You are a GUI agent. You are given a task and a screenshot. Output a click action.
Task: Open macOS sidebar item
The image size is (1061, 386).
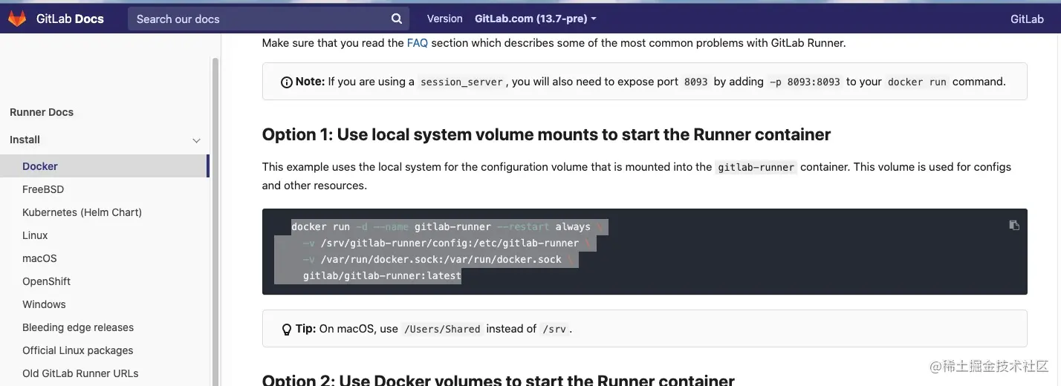39,258
